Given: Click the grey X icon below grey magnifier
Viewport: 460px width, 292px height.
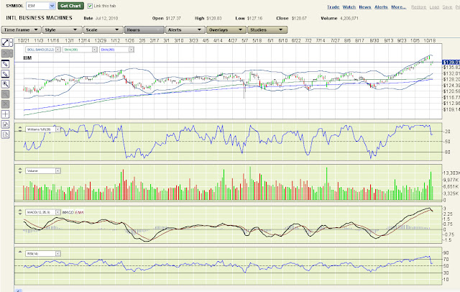Looking at the screenshot, I should (5, 104).
